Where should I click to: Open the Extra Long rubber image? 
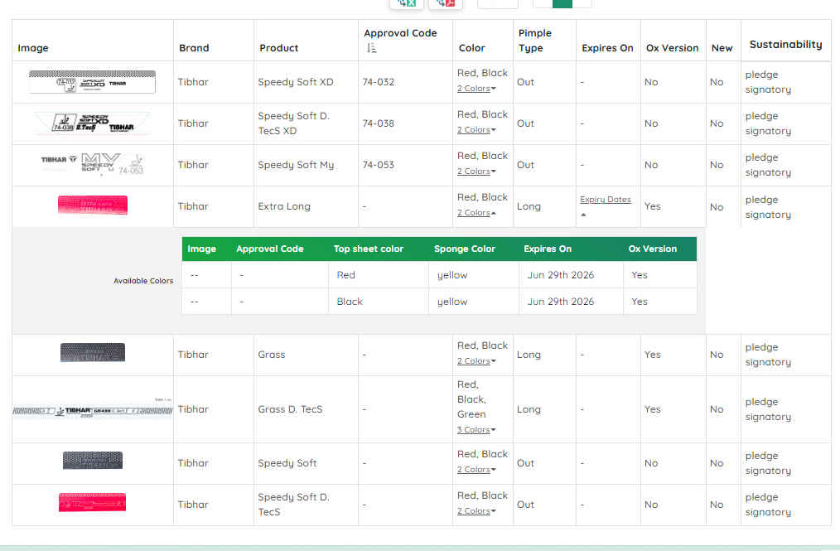coord(93,205)
